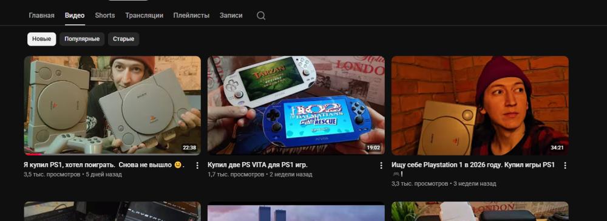Screen dimensions: 607x221
Task: Open second-row thumbnail showing a Playstation console
Action: pos(112,211)
